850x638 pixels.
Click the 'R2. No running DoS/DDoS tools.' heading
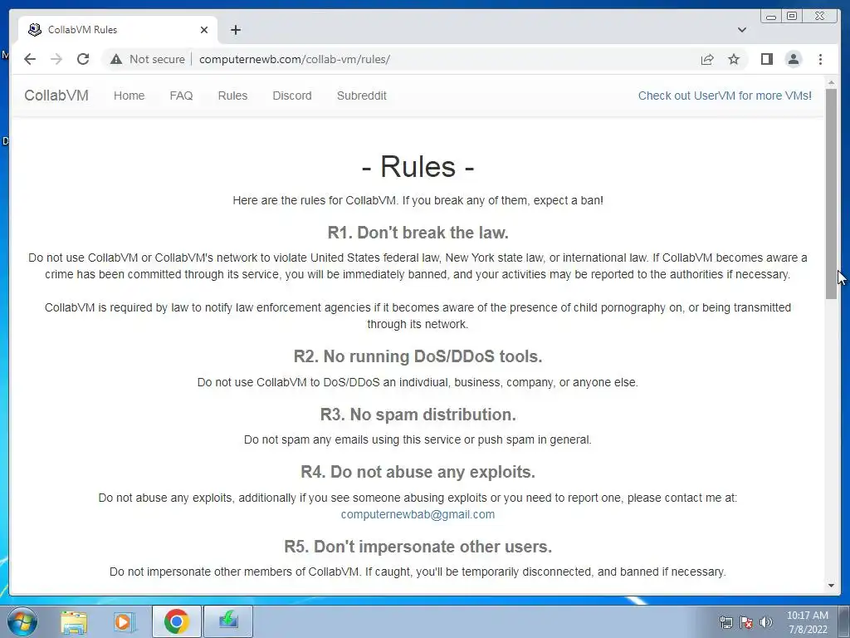click(x=418, y=356)
